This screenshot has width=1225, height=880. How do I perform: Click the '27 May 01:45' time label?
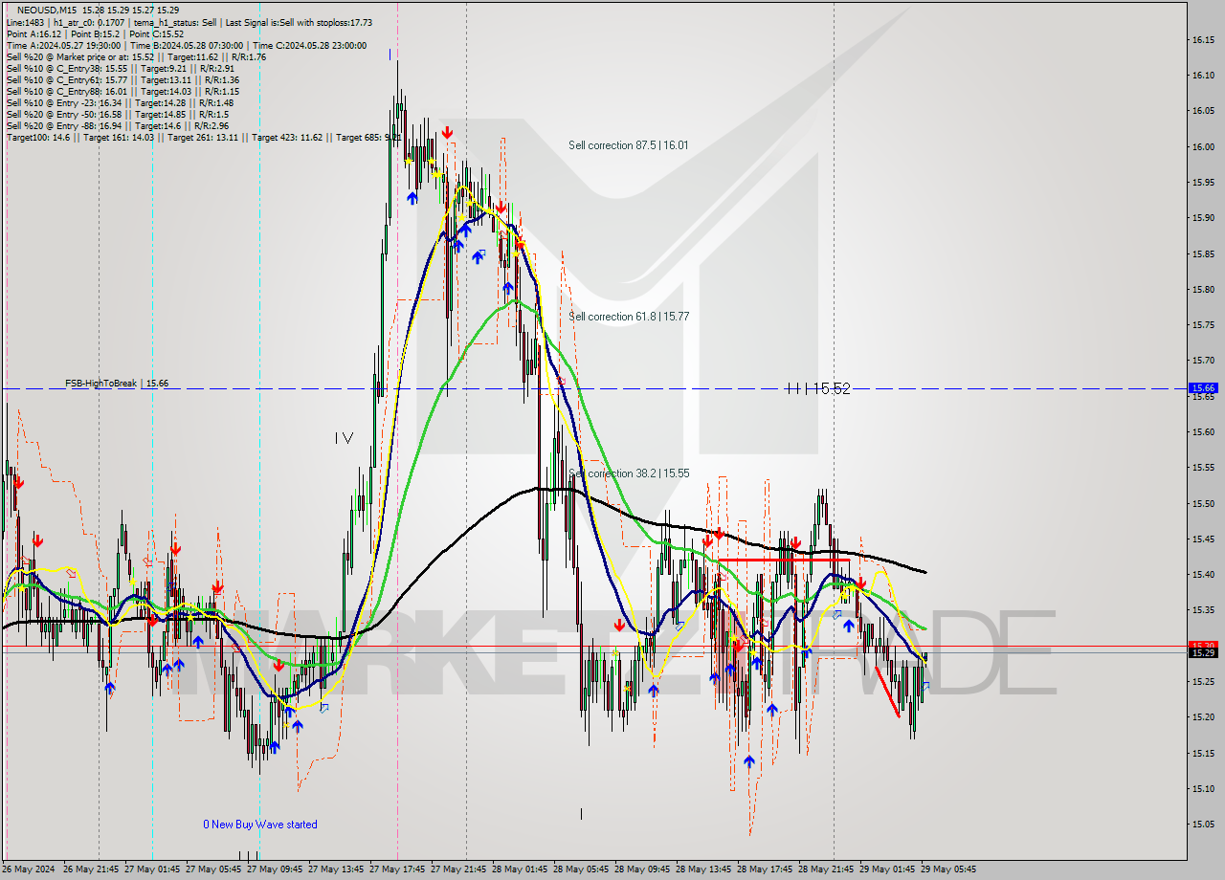point(154,869)
